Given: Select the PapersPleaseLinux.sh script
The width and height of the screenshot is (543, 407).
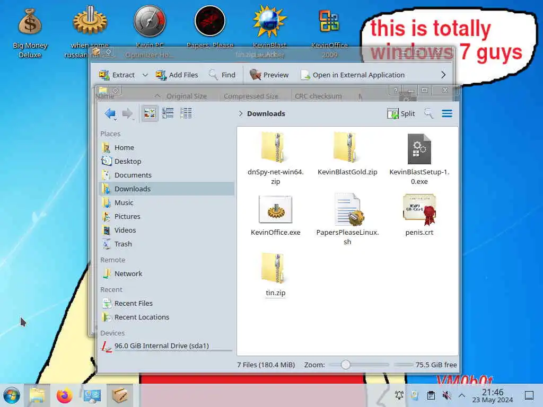Looking at the screenshot, I should (347, 219).
